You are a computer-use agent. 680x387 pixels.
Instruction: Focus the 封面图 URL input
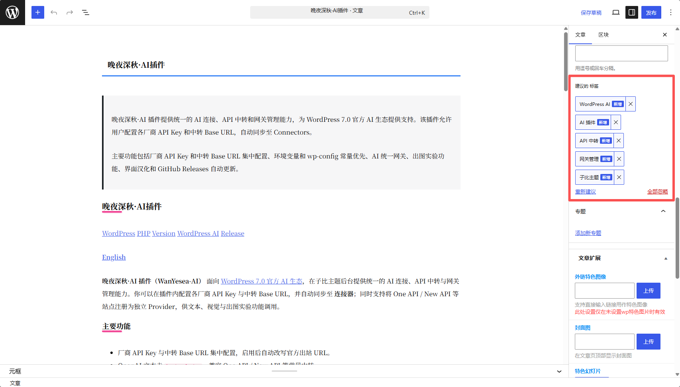(604, 342)
